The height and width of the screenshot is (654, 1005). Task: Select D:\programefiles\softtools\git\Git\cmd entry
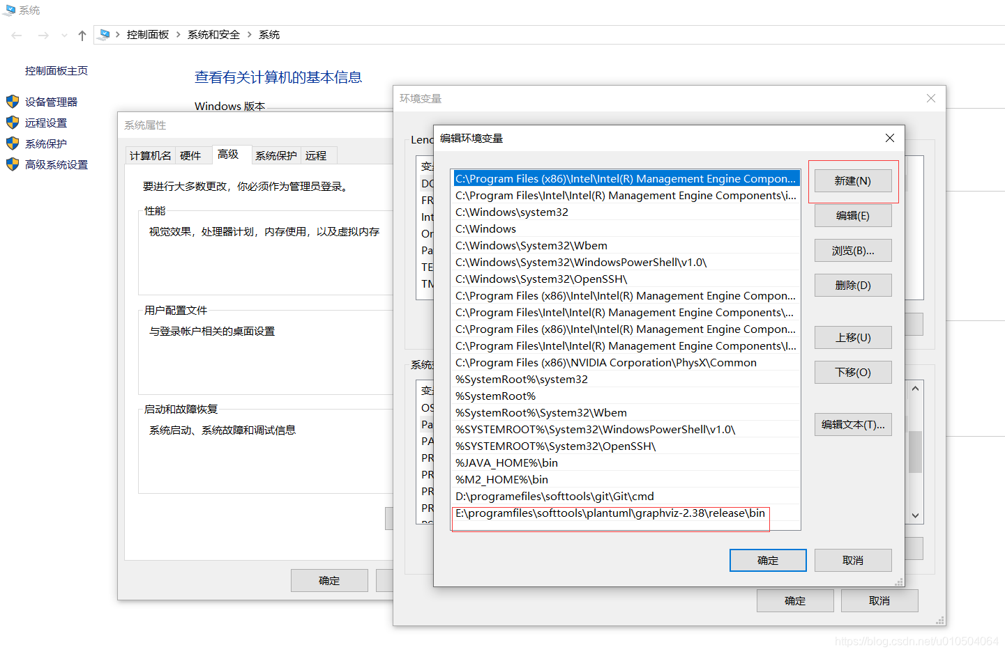tap(626, 496)
